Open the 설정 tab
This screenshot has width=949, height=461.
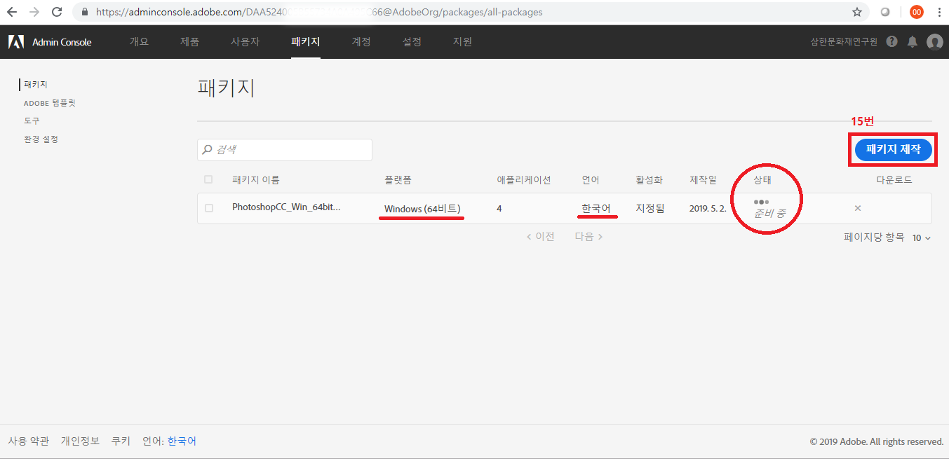412,42
